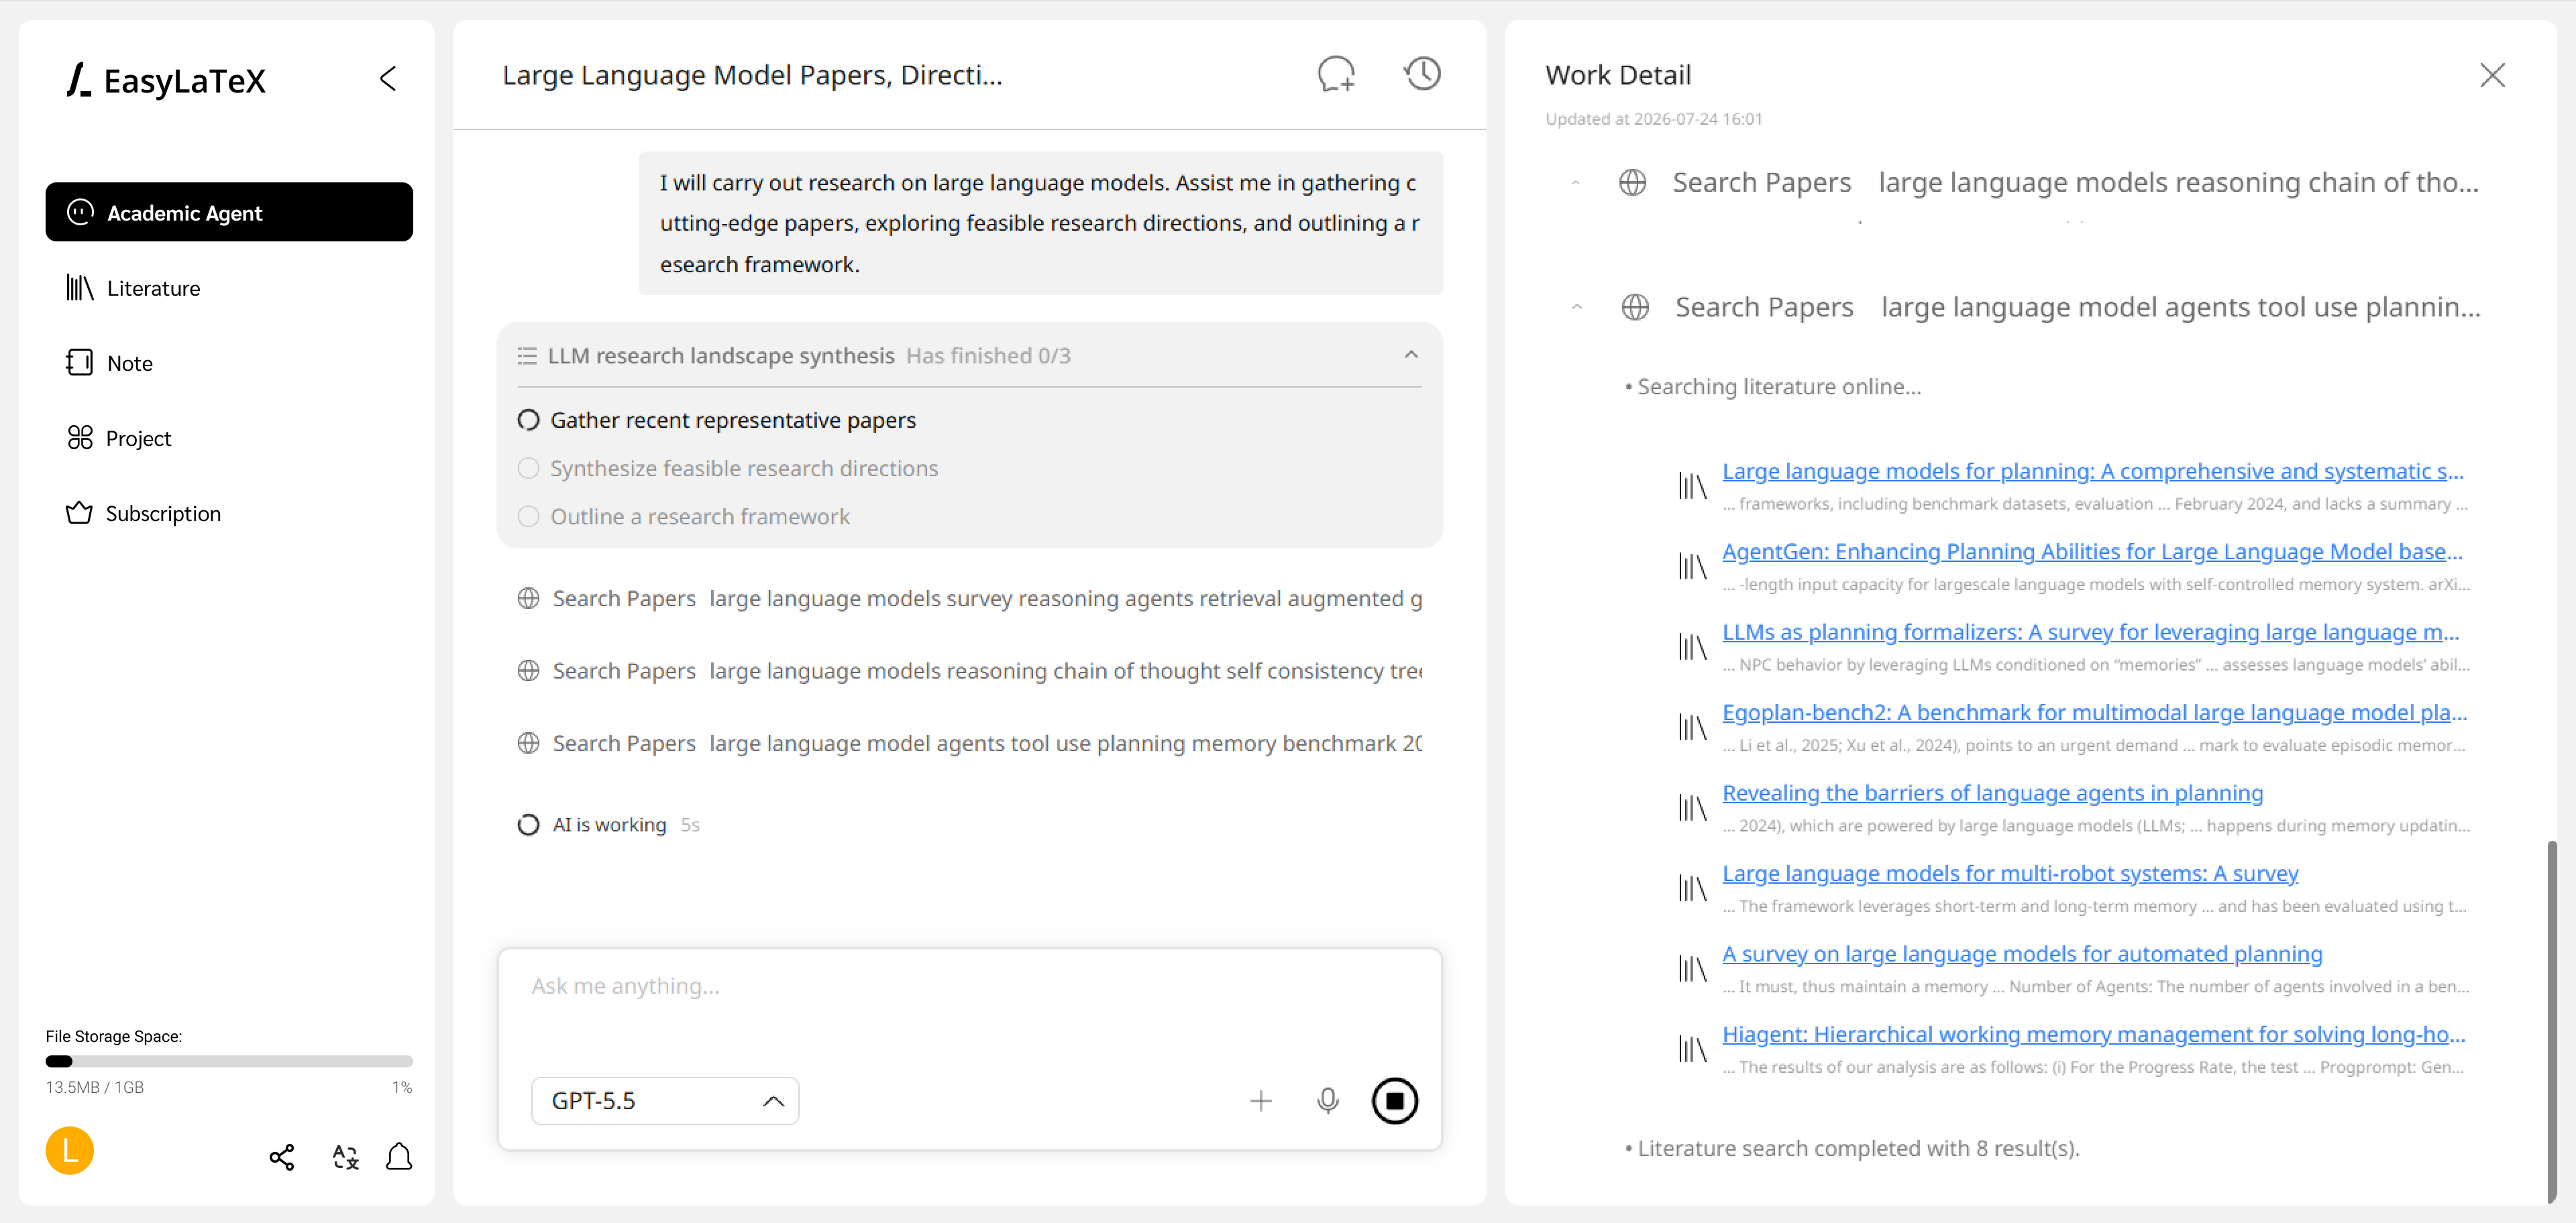Open notifications bell
This screenshot has height=1223, width=2576.
point(399,1157)
